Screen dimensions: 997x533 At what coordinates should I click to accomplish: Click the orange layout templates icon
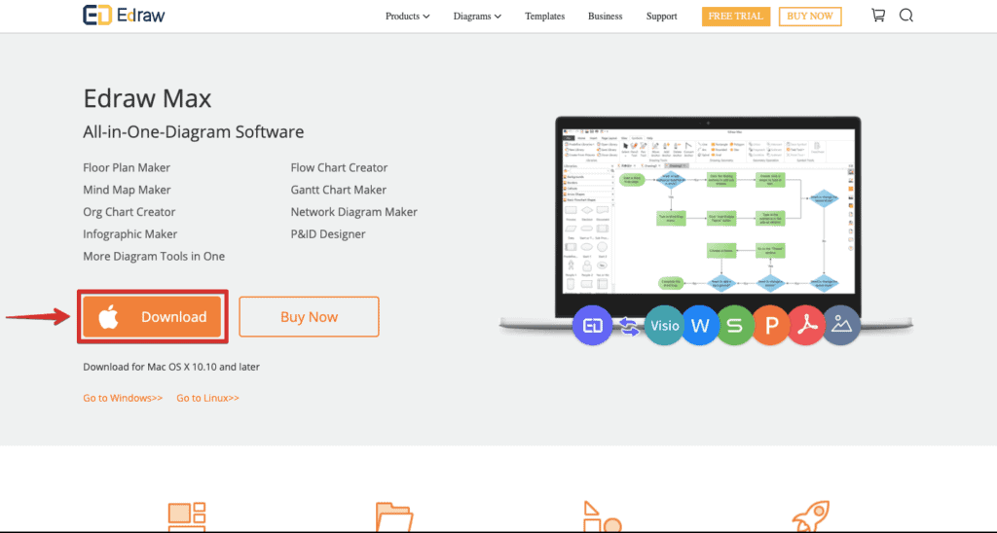(x=187, y=516)
